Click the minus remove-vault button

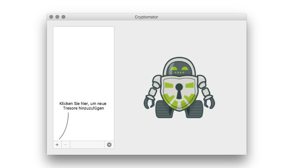pyautogui.click(x=65, y=145)
